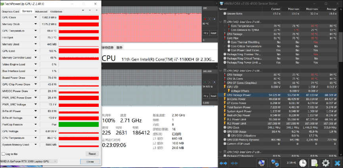
Task: Click GPU-Z screenshot camera icon in header
Action: [x=83, y=10]
